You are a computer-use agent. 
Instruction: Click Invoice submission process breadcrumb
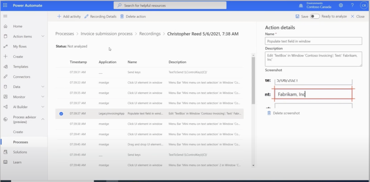(x=106, y=34)
